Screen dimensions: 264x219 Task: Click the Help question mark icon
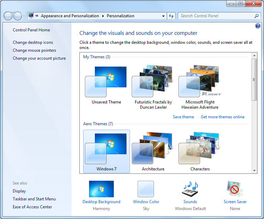[x=258, y=26]
